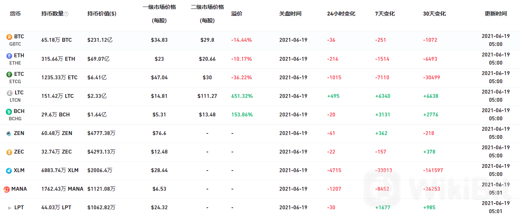This screenshot has height=217, width=520.
Task: Click the 30天变化 column header
Action: (x=434, y=14)
